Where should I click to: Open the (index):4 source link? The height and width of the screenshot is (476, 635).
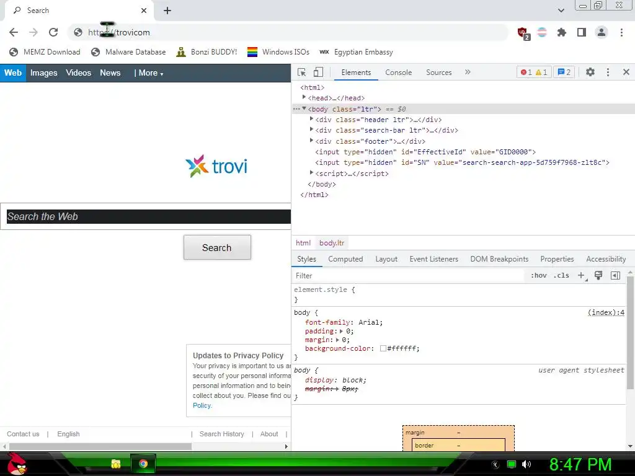[x=606, y=312]
